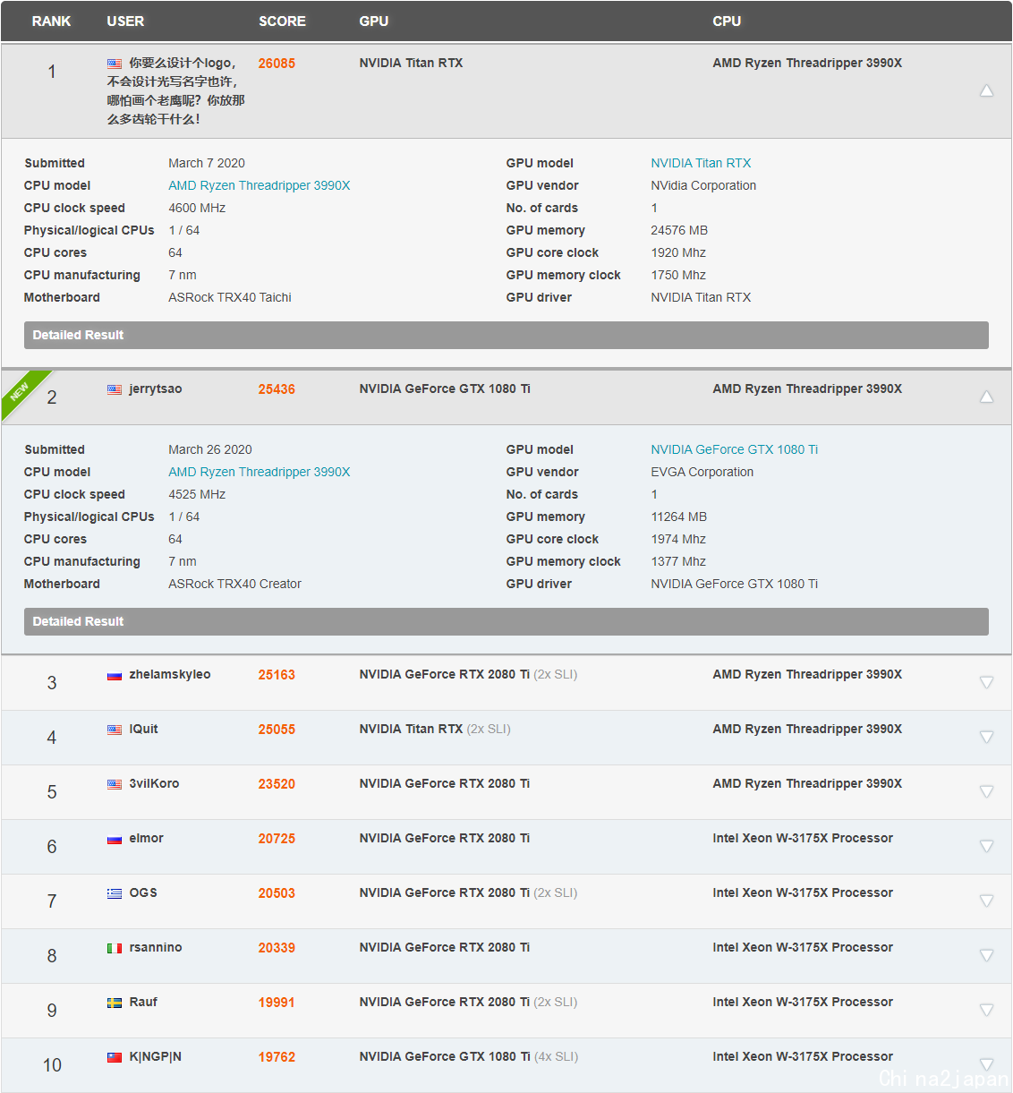Click the Russian flag beside zhelamskyleo

pos(115,675)
